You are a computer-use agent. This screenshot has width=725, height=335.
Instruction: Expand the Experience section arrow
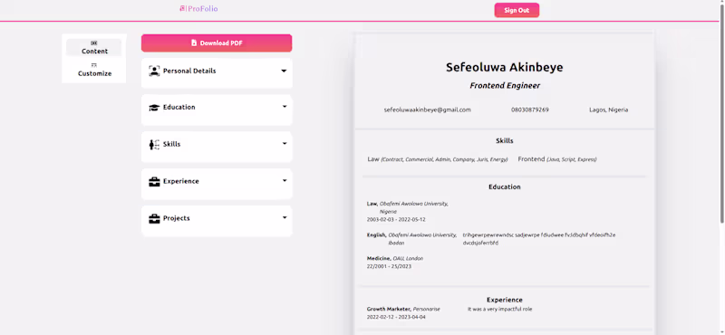click(x=285, y=181)
